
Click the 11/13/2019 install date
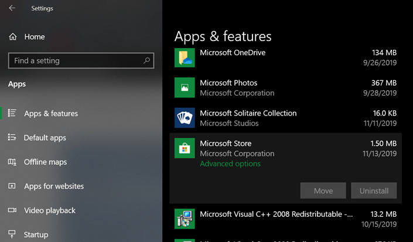(380, 154)
